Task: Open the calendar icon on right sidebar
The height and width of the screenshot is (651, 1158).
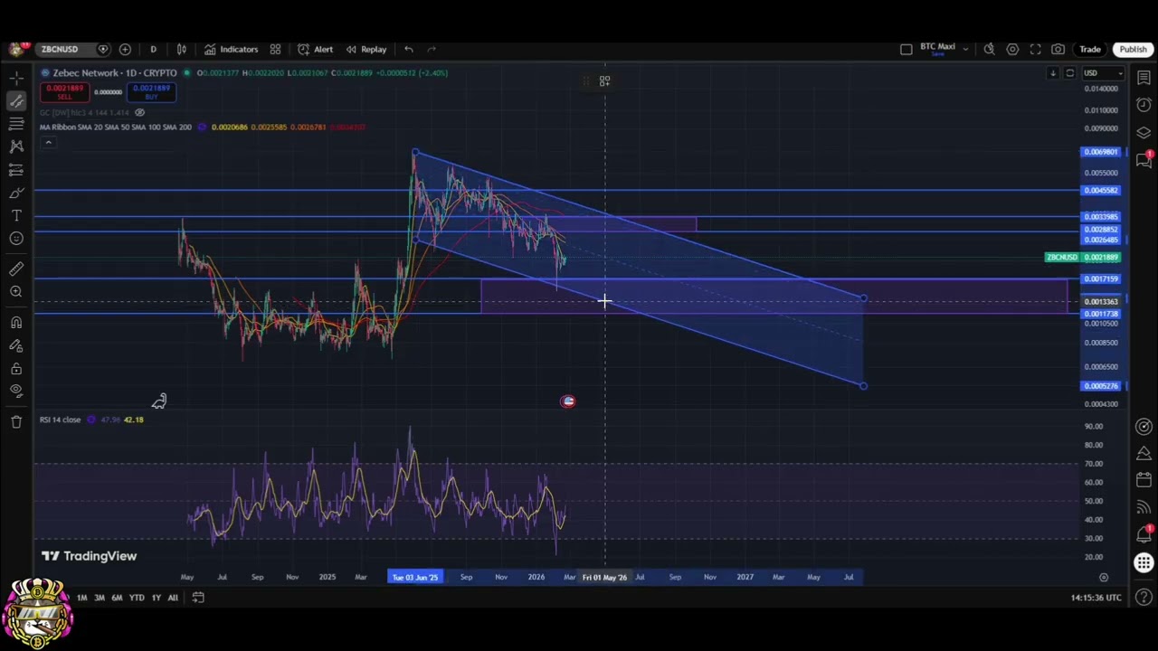Action: [x=1144, y=480]
